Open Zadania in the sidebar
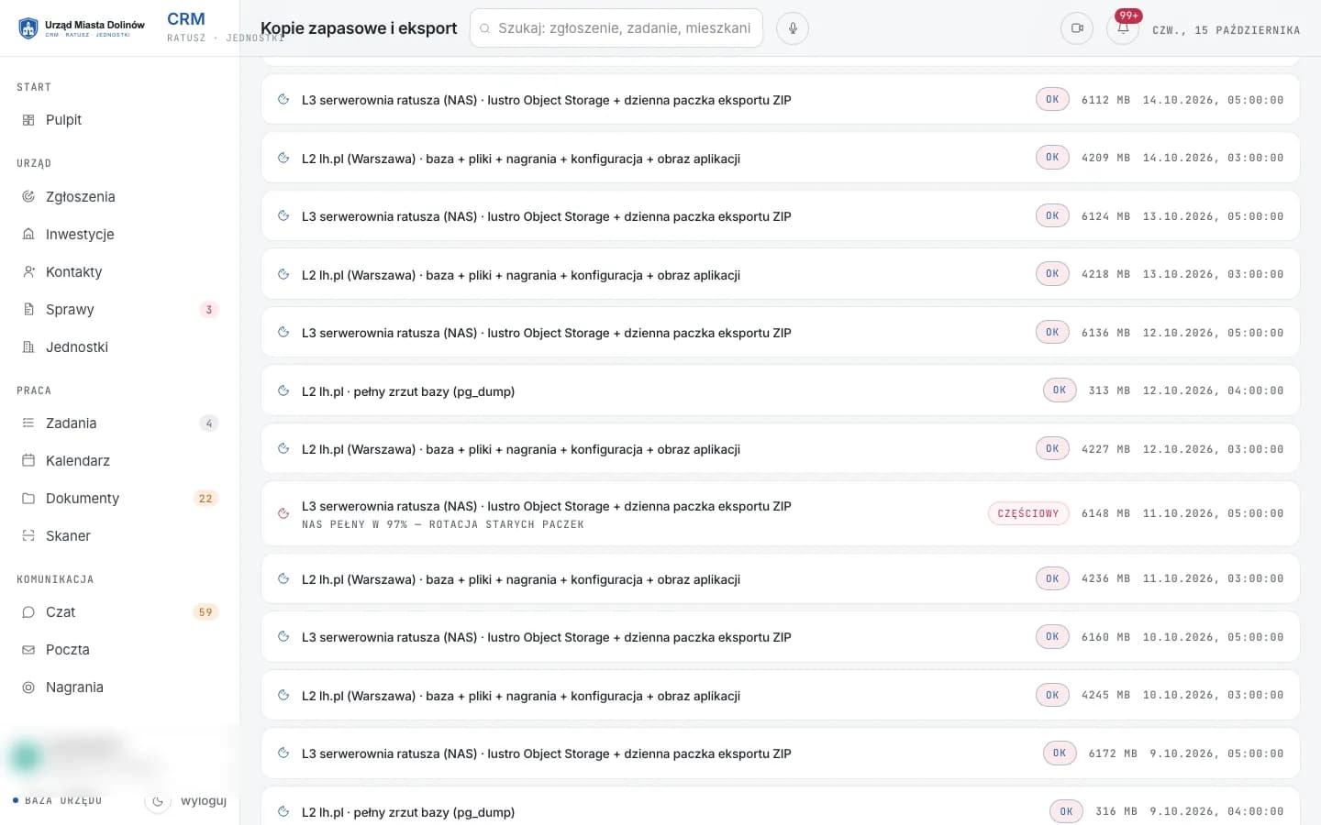1321x825 pixels. pyautogui.click(x=120, y=423)
